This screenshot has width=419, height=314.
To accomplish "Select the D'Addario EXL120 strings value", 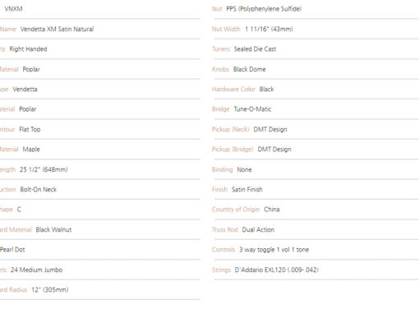I will coord(277,270).
